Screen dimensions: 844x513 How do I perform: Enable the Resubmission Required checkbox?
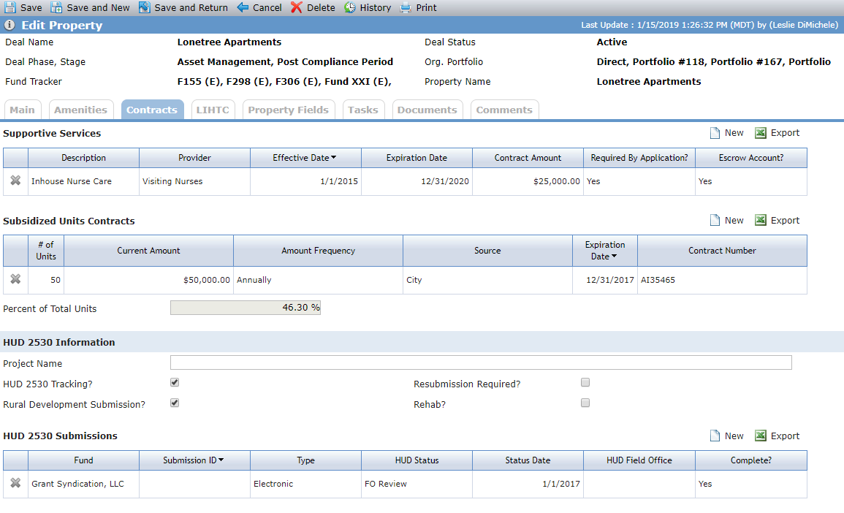585,383
